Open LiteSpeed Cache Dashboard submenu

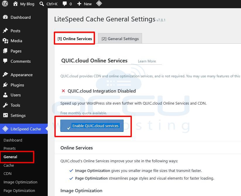[x=13, y=140]
